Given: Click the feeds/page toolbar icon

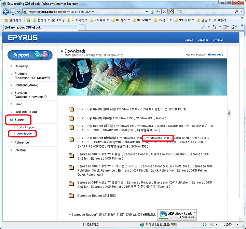Looking at the screenshot, I should click(225, 27).
